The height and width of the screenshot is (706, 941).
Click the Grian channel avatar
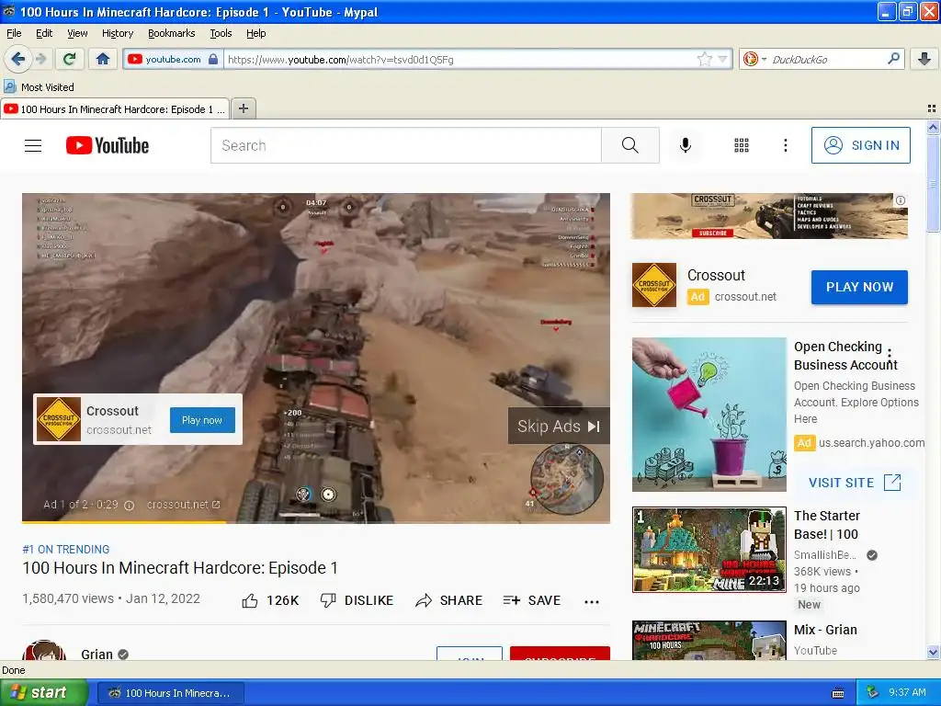[x=44, y=650]
